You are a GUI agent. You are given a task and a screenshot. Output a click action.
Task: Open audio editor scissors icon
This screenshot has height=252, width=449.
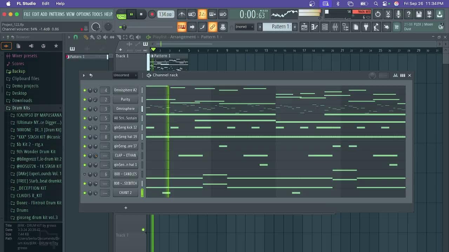pyautogui.click(x=388, y=14)
